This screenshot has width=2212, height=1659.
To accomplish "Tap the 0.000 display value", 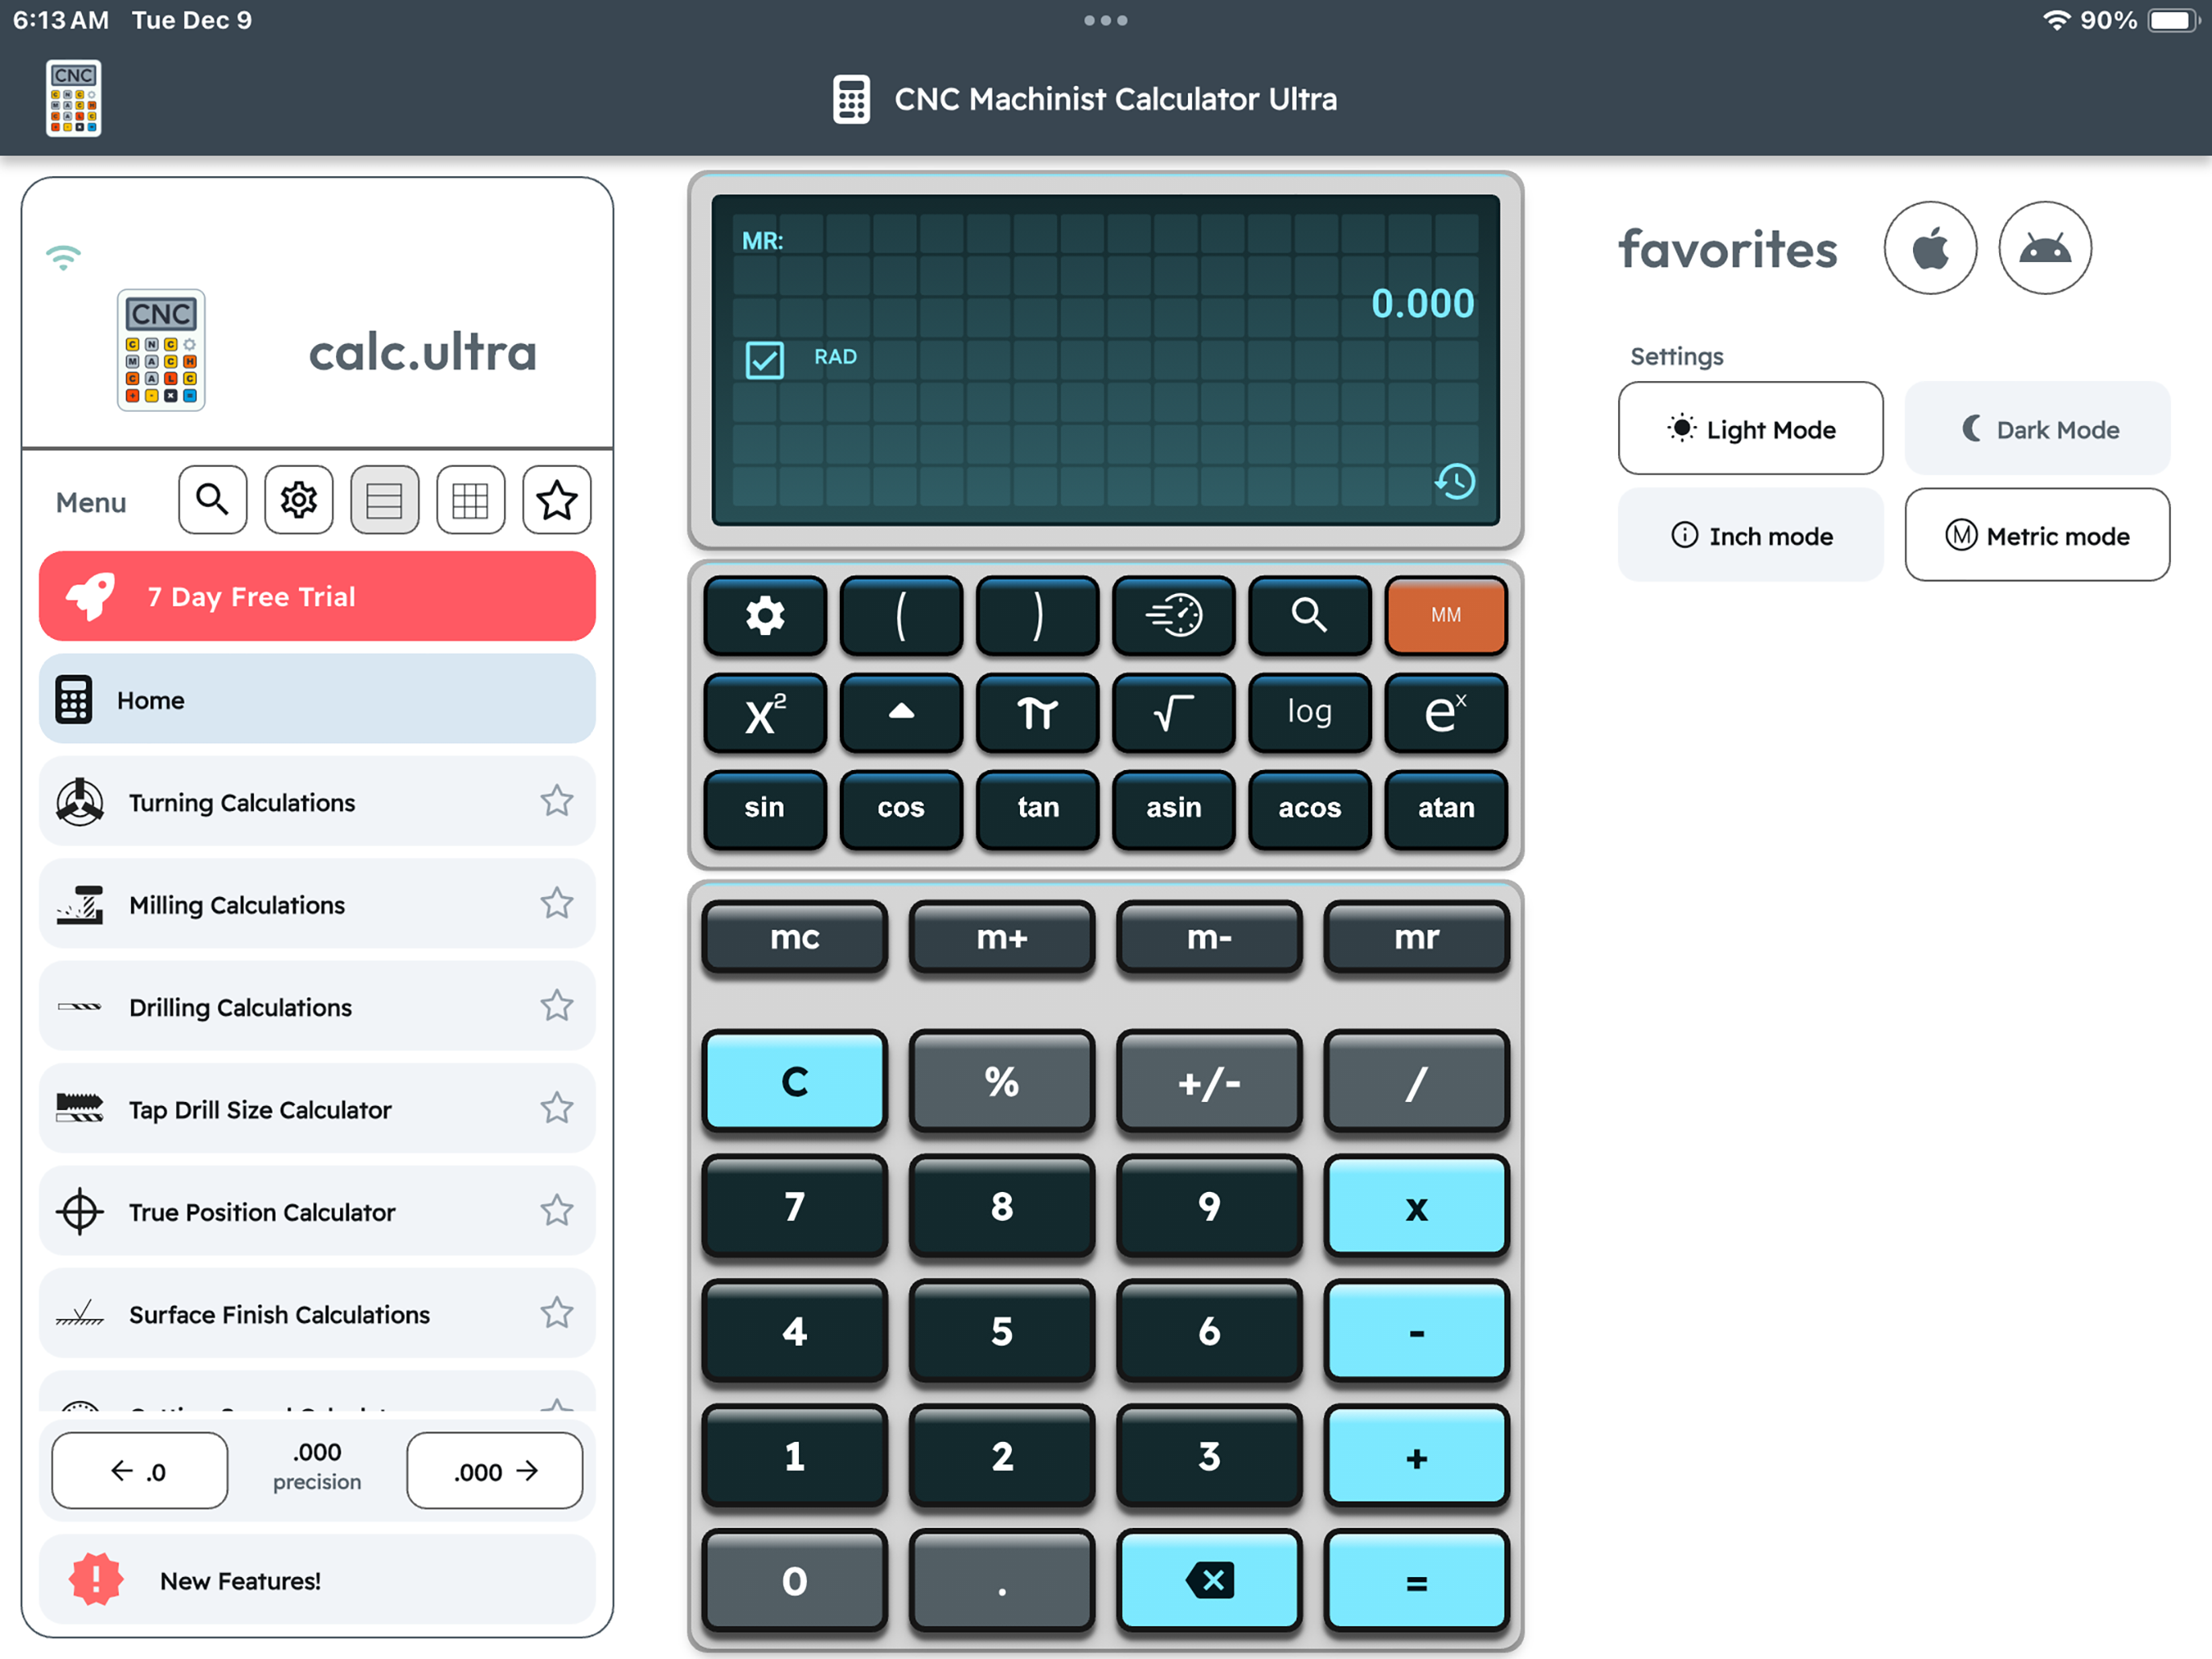I will click(x=1422, y=303).
